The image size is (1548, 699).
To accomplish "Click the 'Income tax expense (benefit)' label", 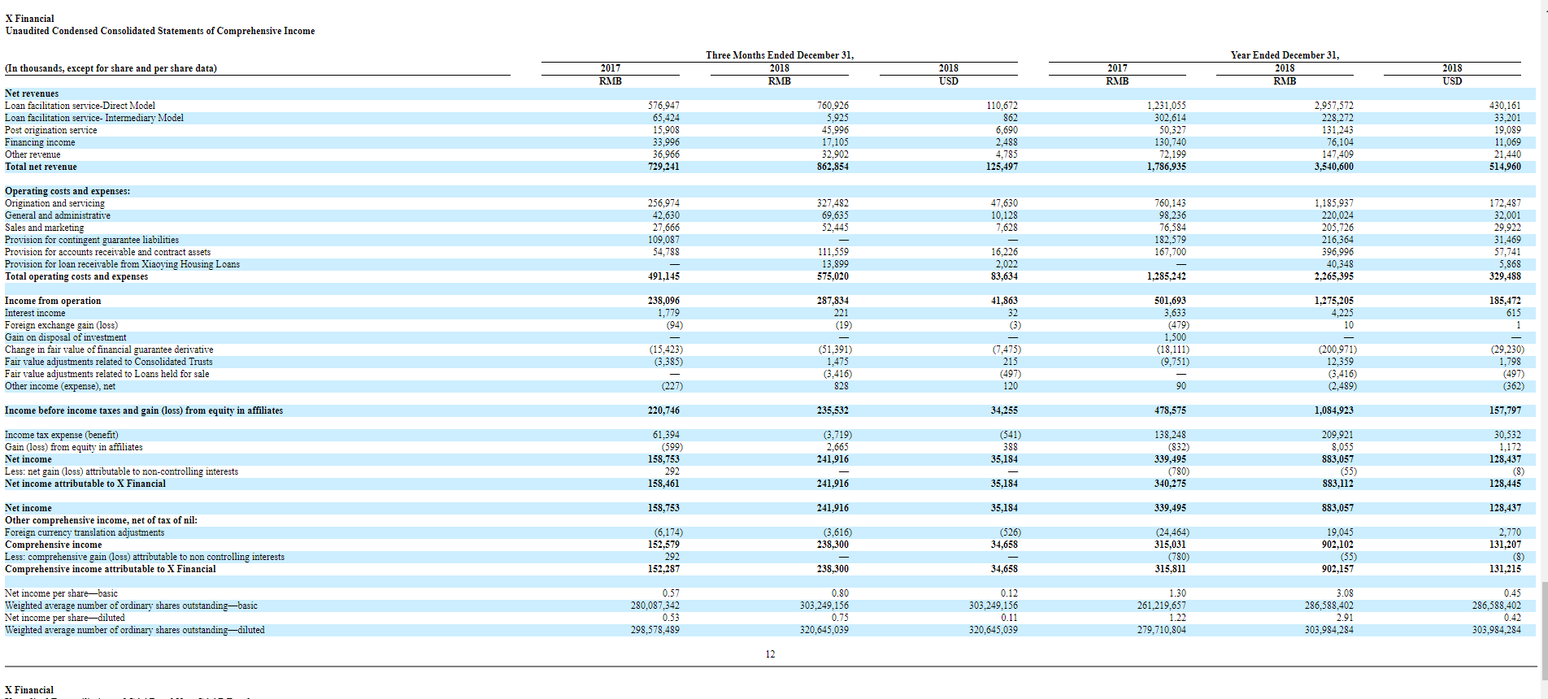I will click(62, 435).
